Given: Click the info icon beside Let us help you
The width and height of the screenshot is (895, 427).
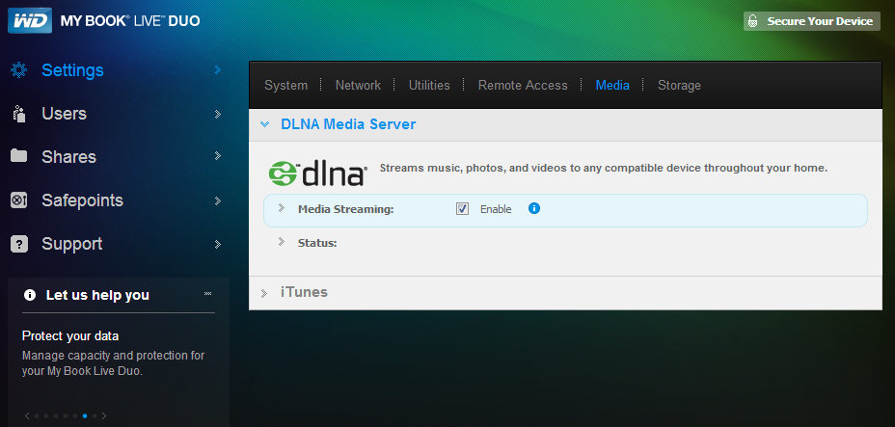Looking at the screenshot, I should point(30,295).
